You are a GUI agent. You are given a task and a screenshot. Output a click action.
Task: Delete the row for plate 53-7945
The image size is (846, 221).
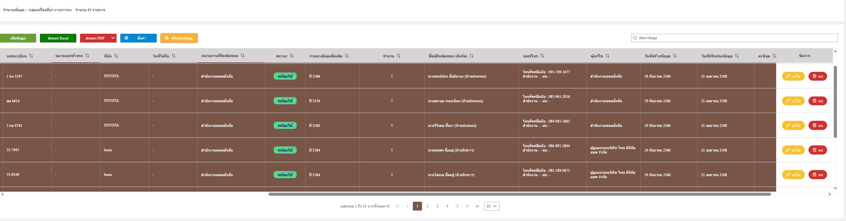click(x=818, y=150)
